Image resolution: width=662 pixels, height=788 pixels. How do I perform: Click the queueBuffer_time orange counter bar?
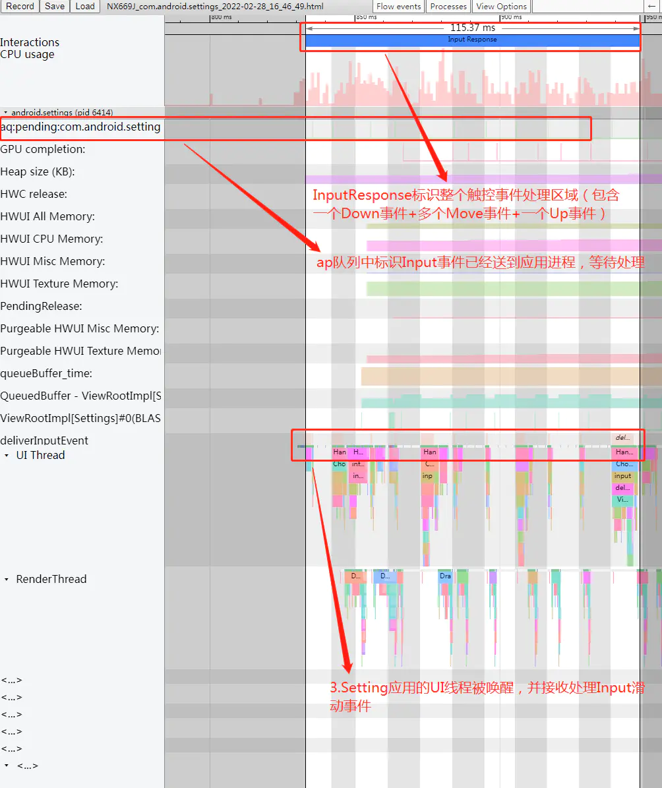coord(511,377)
